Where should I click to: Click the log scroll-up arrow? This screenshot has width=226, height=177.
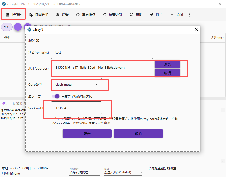coord(223,110)
